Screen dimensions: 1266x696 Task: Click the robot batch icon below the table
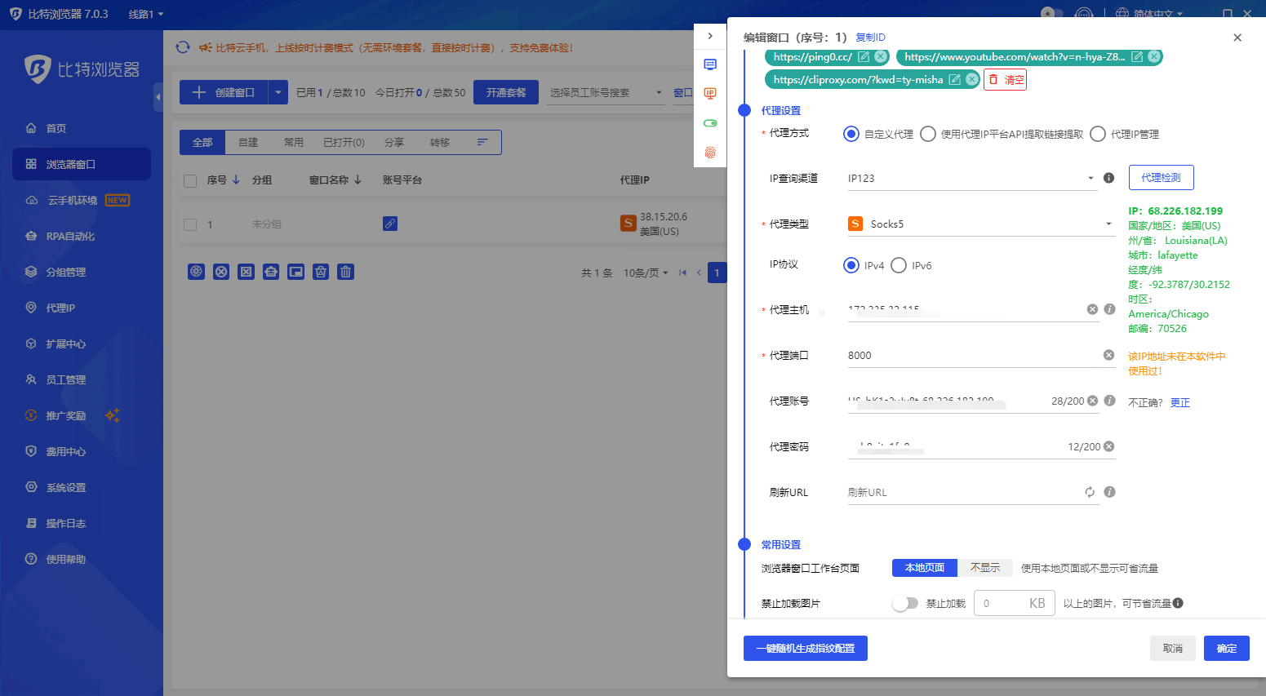(271, 272)
